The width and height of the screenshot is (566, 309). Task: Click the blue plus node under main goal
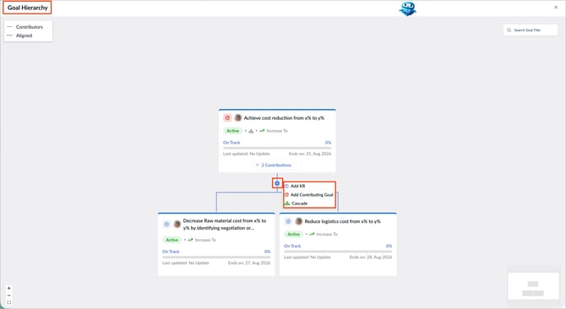click(x=277, y=183)
